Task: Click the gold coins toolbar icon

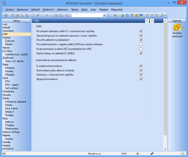Action: click(136, 15)
